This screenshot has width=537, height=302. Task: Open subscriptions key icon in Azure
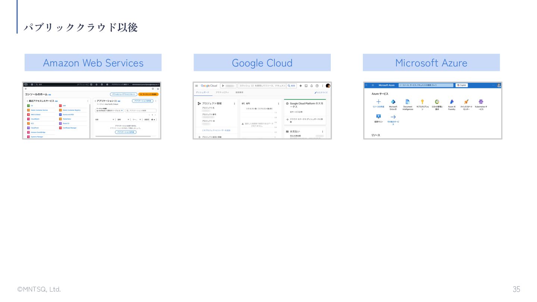coord(422,102)
